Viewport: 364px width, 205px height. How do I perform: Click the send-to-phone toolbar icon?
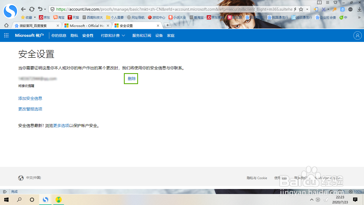[316, 9]
